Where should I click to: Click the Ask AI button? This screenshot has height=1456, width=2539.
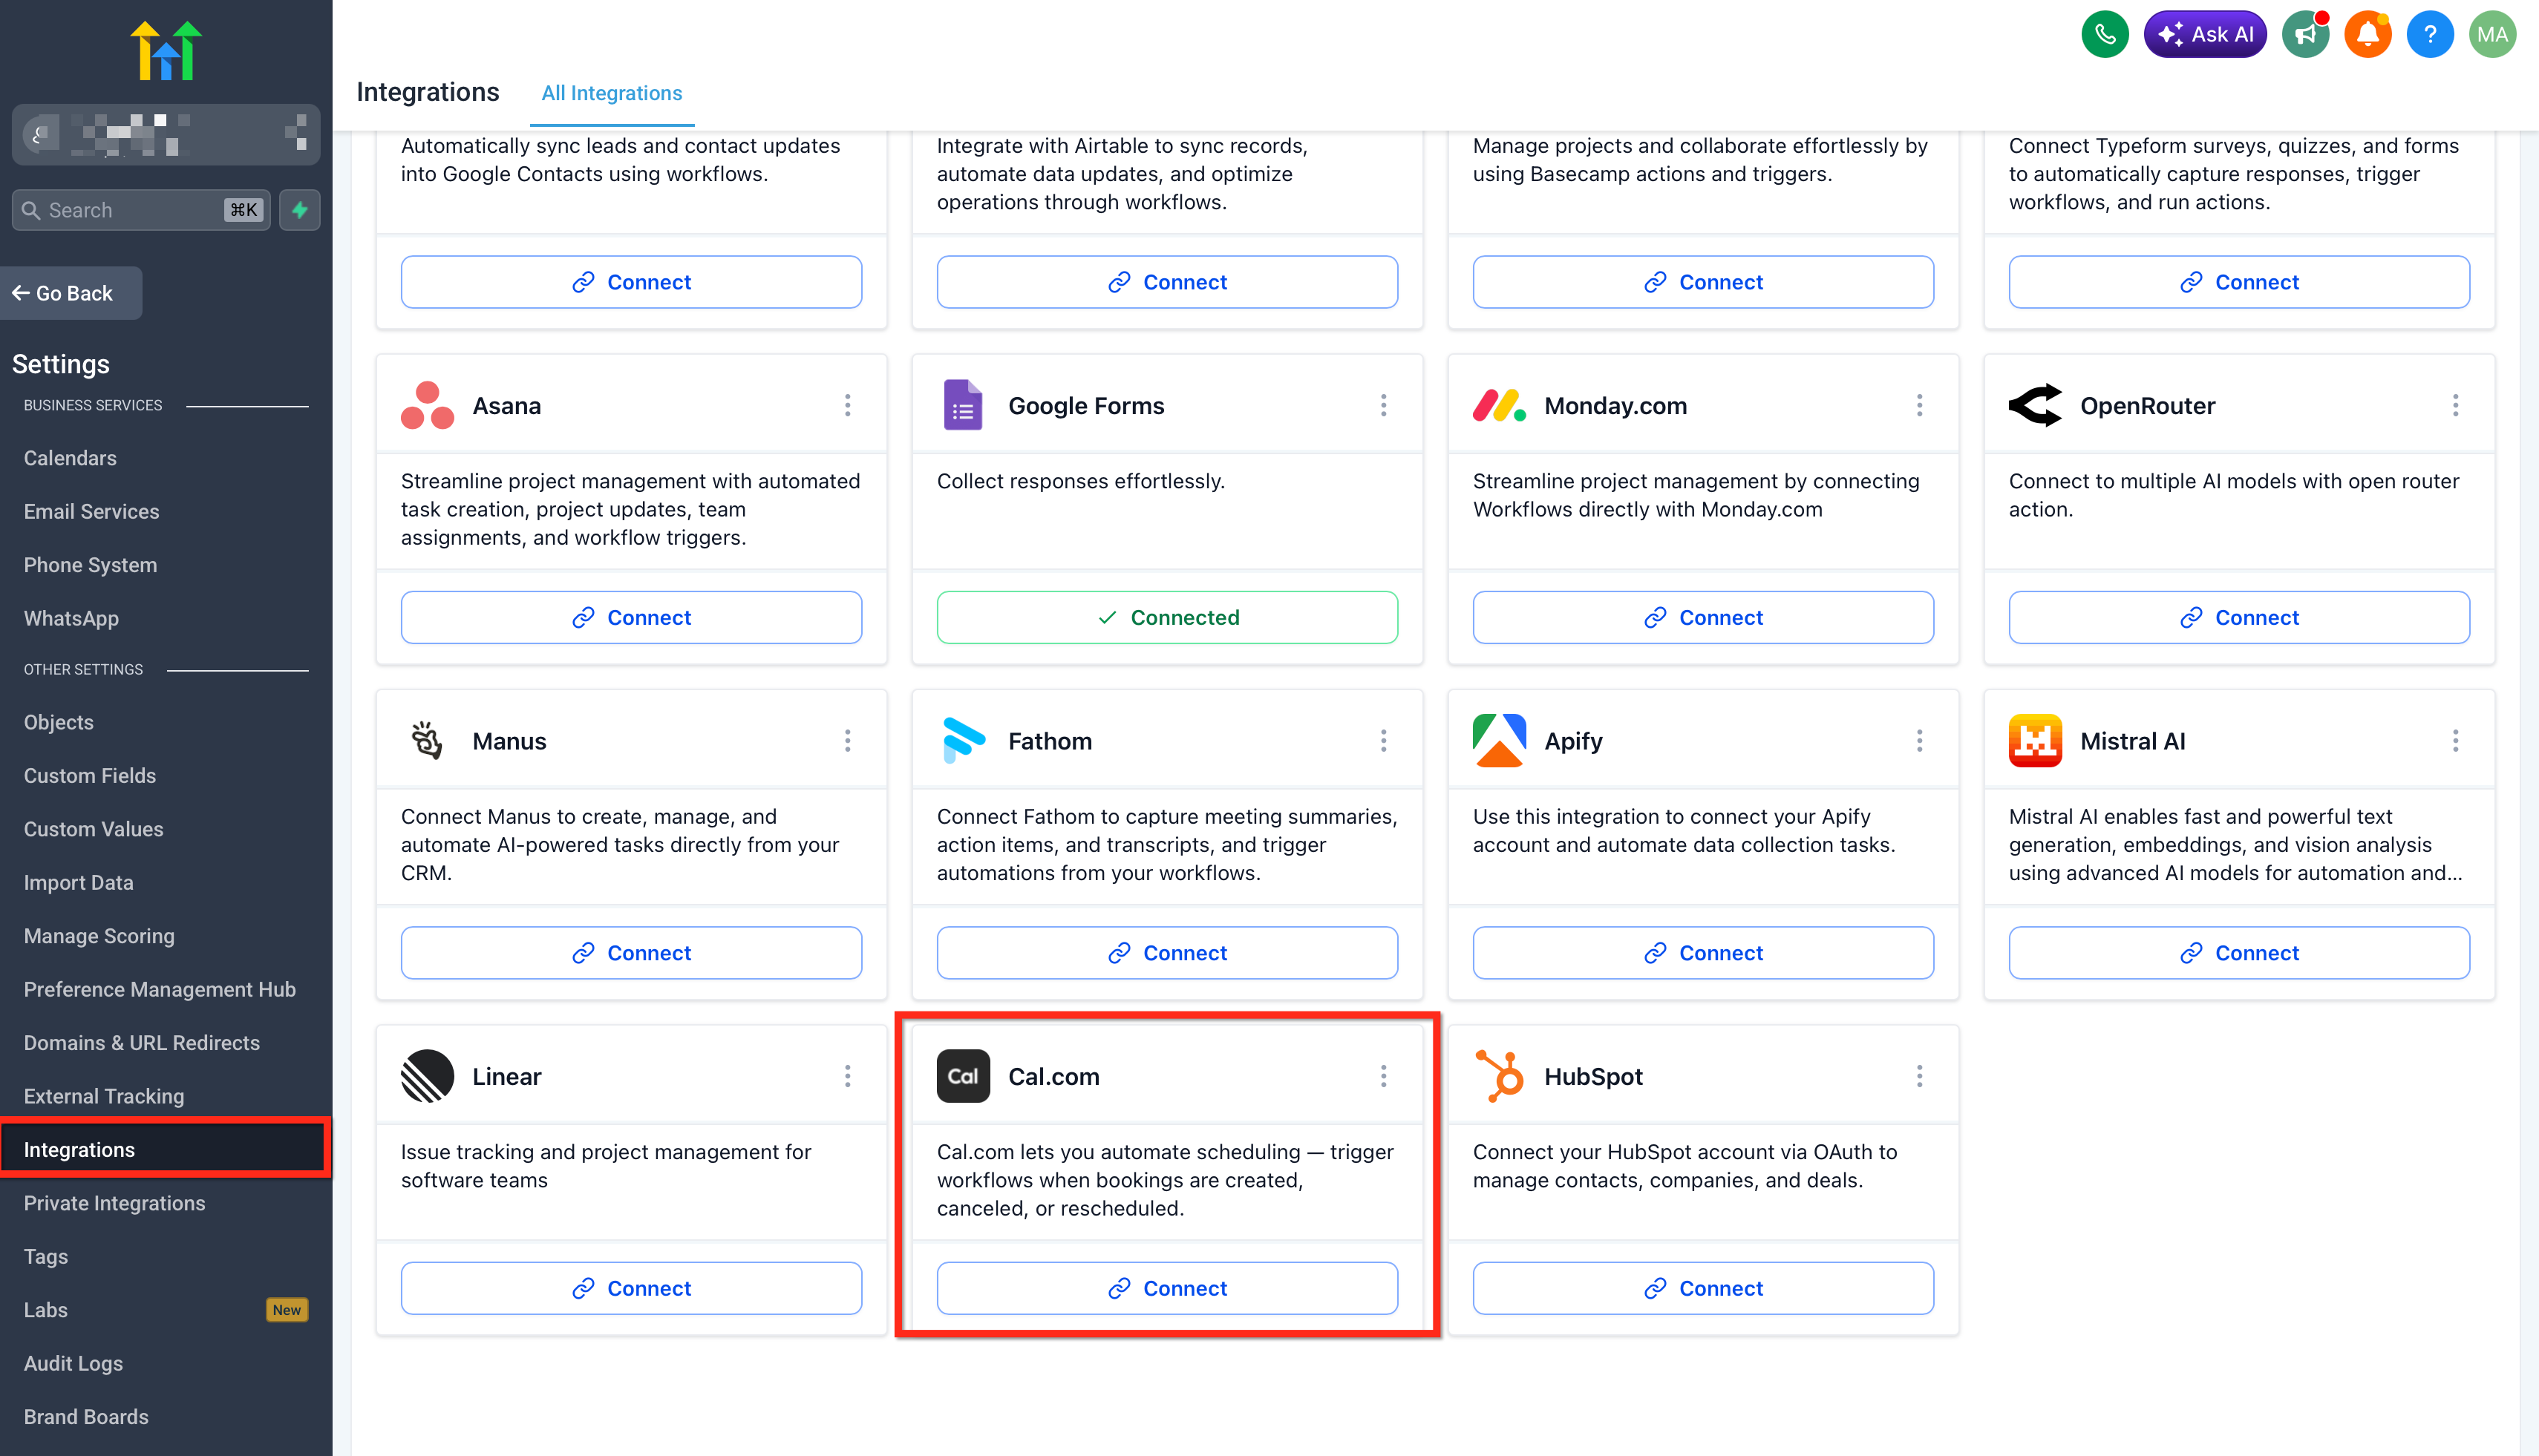coord(2205,35)
